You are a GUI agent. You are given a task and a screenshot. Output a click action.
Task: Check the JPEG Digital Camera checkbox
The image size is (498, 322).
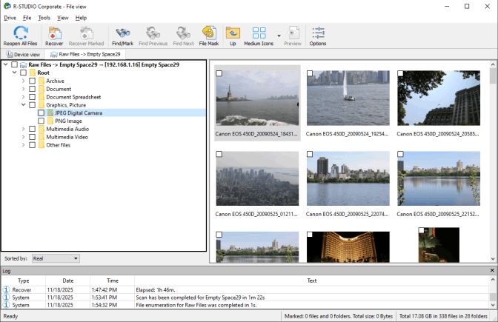[41, 113]
